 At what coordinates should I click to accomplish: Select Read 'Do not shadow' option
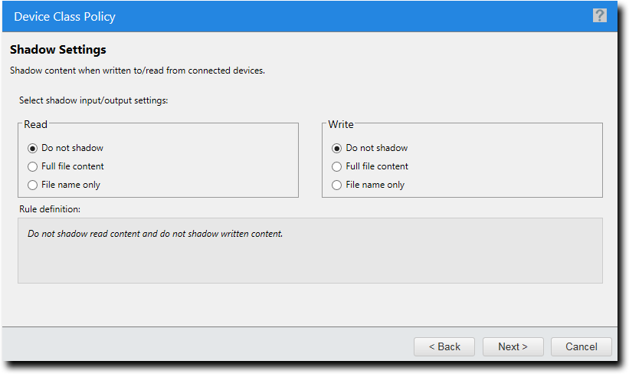[x=32, y=148]
